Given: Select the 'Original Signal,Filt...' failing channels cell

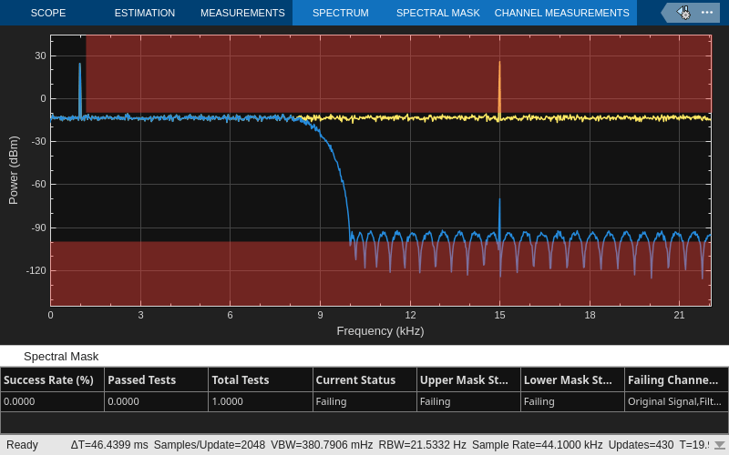Looking at the screenshot, I should (676, 401).
